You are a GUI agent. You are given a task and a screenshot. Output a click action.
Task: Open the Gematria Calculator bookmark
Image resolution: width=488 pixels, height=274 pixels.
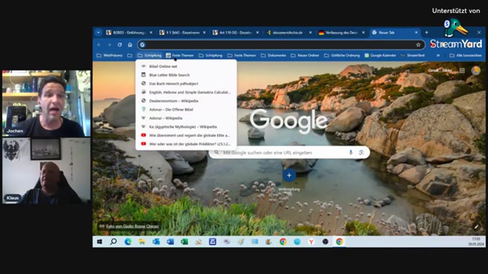click(x=186, y=92)
